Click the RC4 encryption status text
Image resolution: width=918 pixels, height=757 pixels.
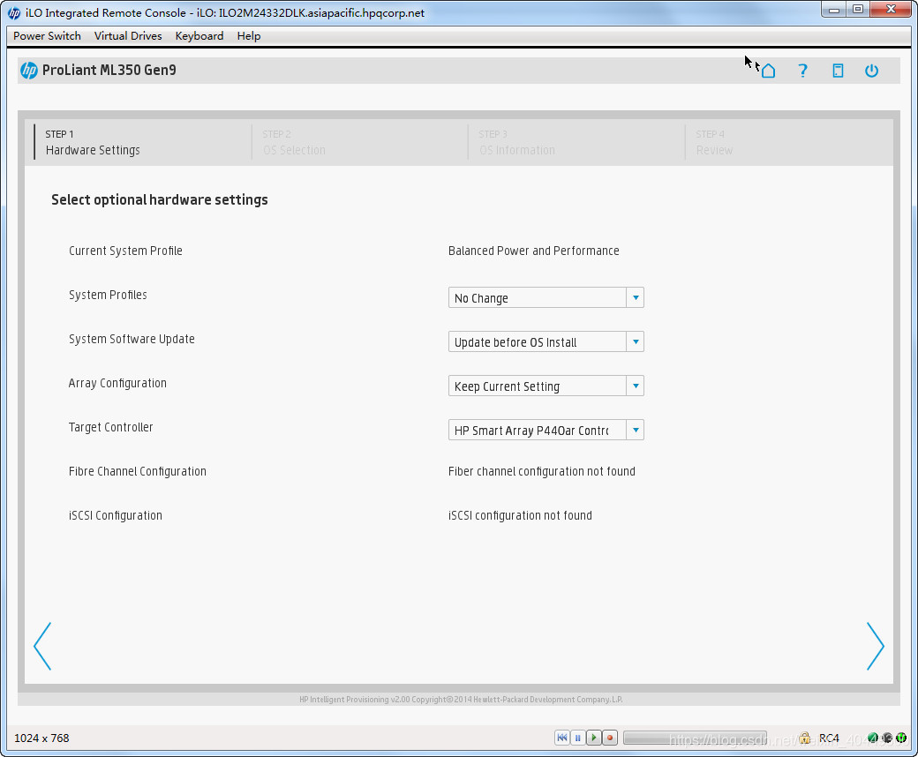coord(829,738)
